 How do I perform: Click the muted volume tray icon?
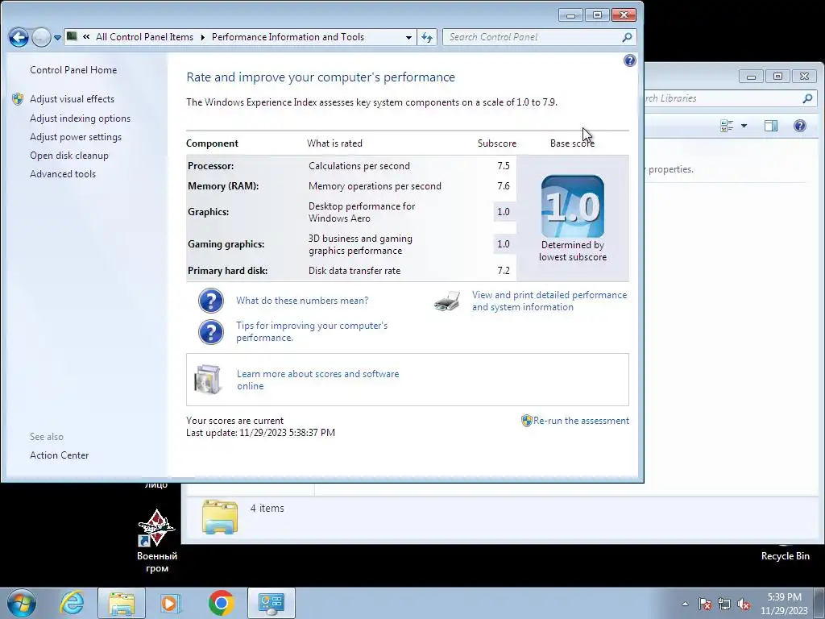(744, 604)
